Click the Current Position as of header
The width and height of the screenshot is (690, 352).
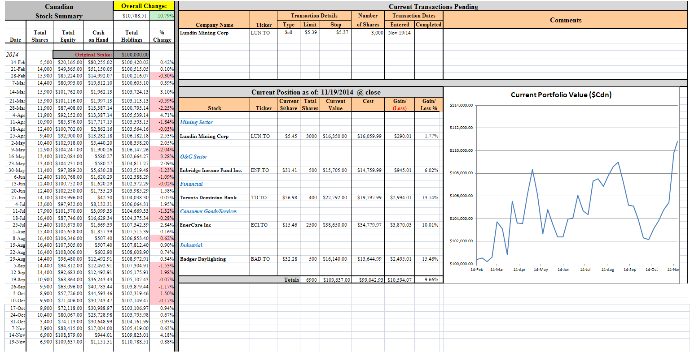(316, 92)
